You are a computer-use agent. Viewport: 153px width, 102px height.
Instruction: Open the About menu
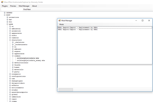(34, 6)
